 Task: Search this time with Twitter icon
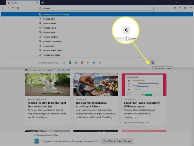[x=94, y=63]
